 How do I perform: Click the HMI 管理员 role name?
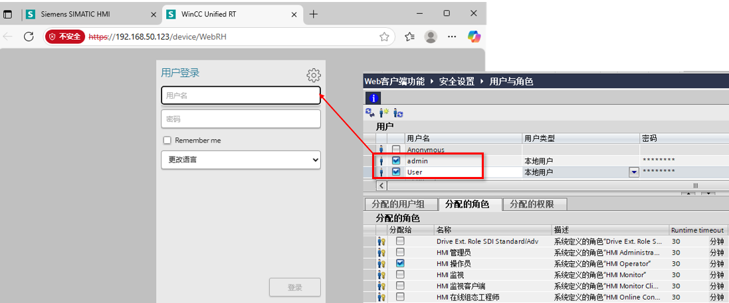tap(454, 253)
